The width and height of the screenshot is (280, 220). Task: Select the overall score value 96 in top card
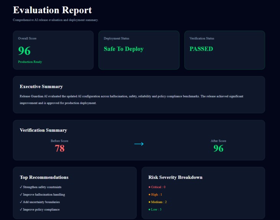[x=24, y=51]
